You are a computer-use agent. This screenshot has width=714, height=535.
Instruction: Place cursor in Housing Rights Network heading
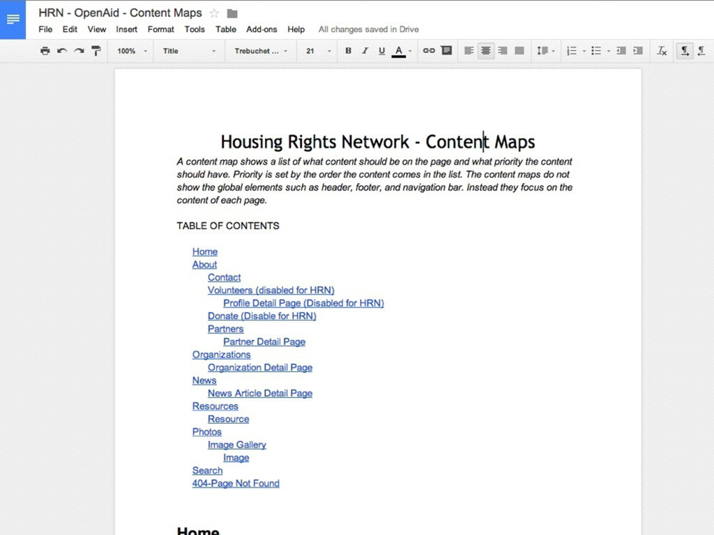[x=378, y=142]
